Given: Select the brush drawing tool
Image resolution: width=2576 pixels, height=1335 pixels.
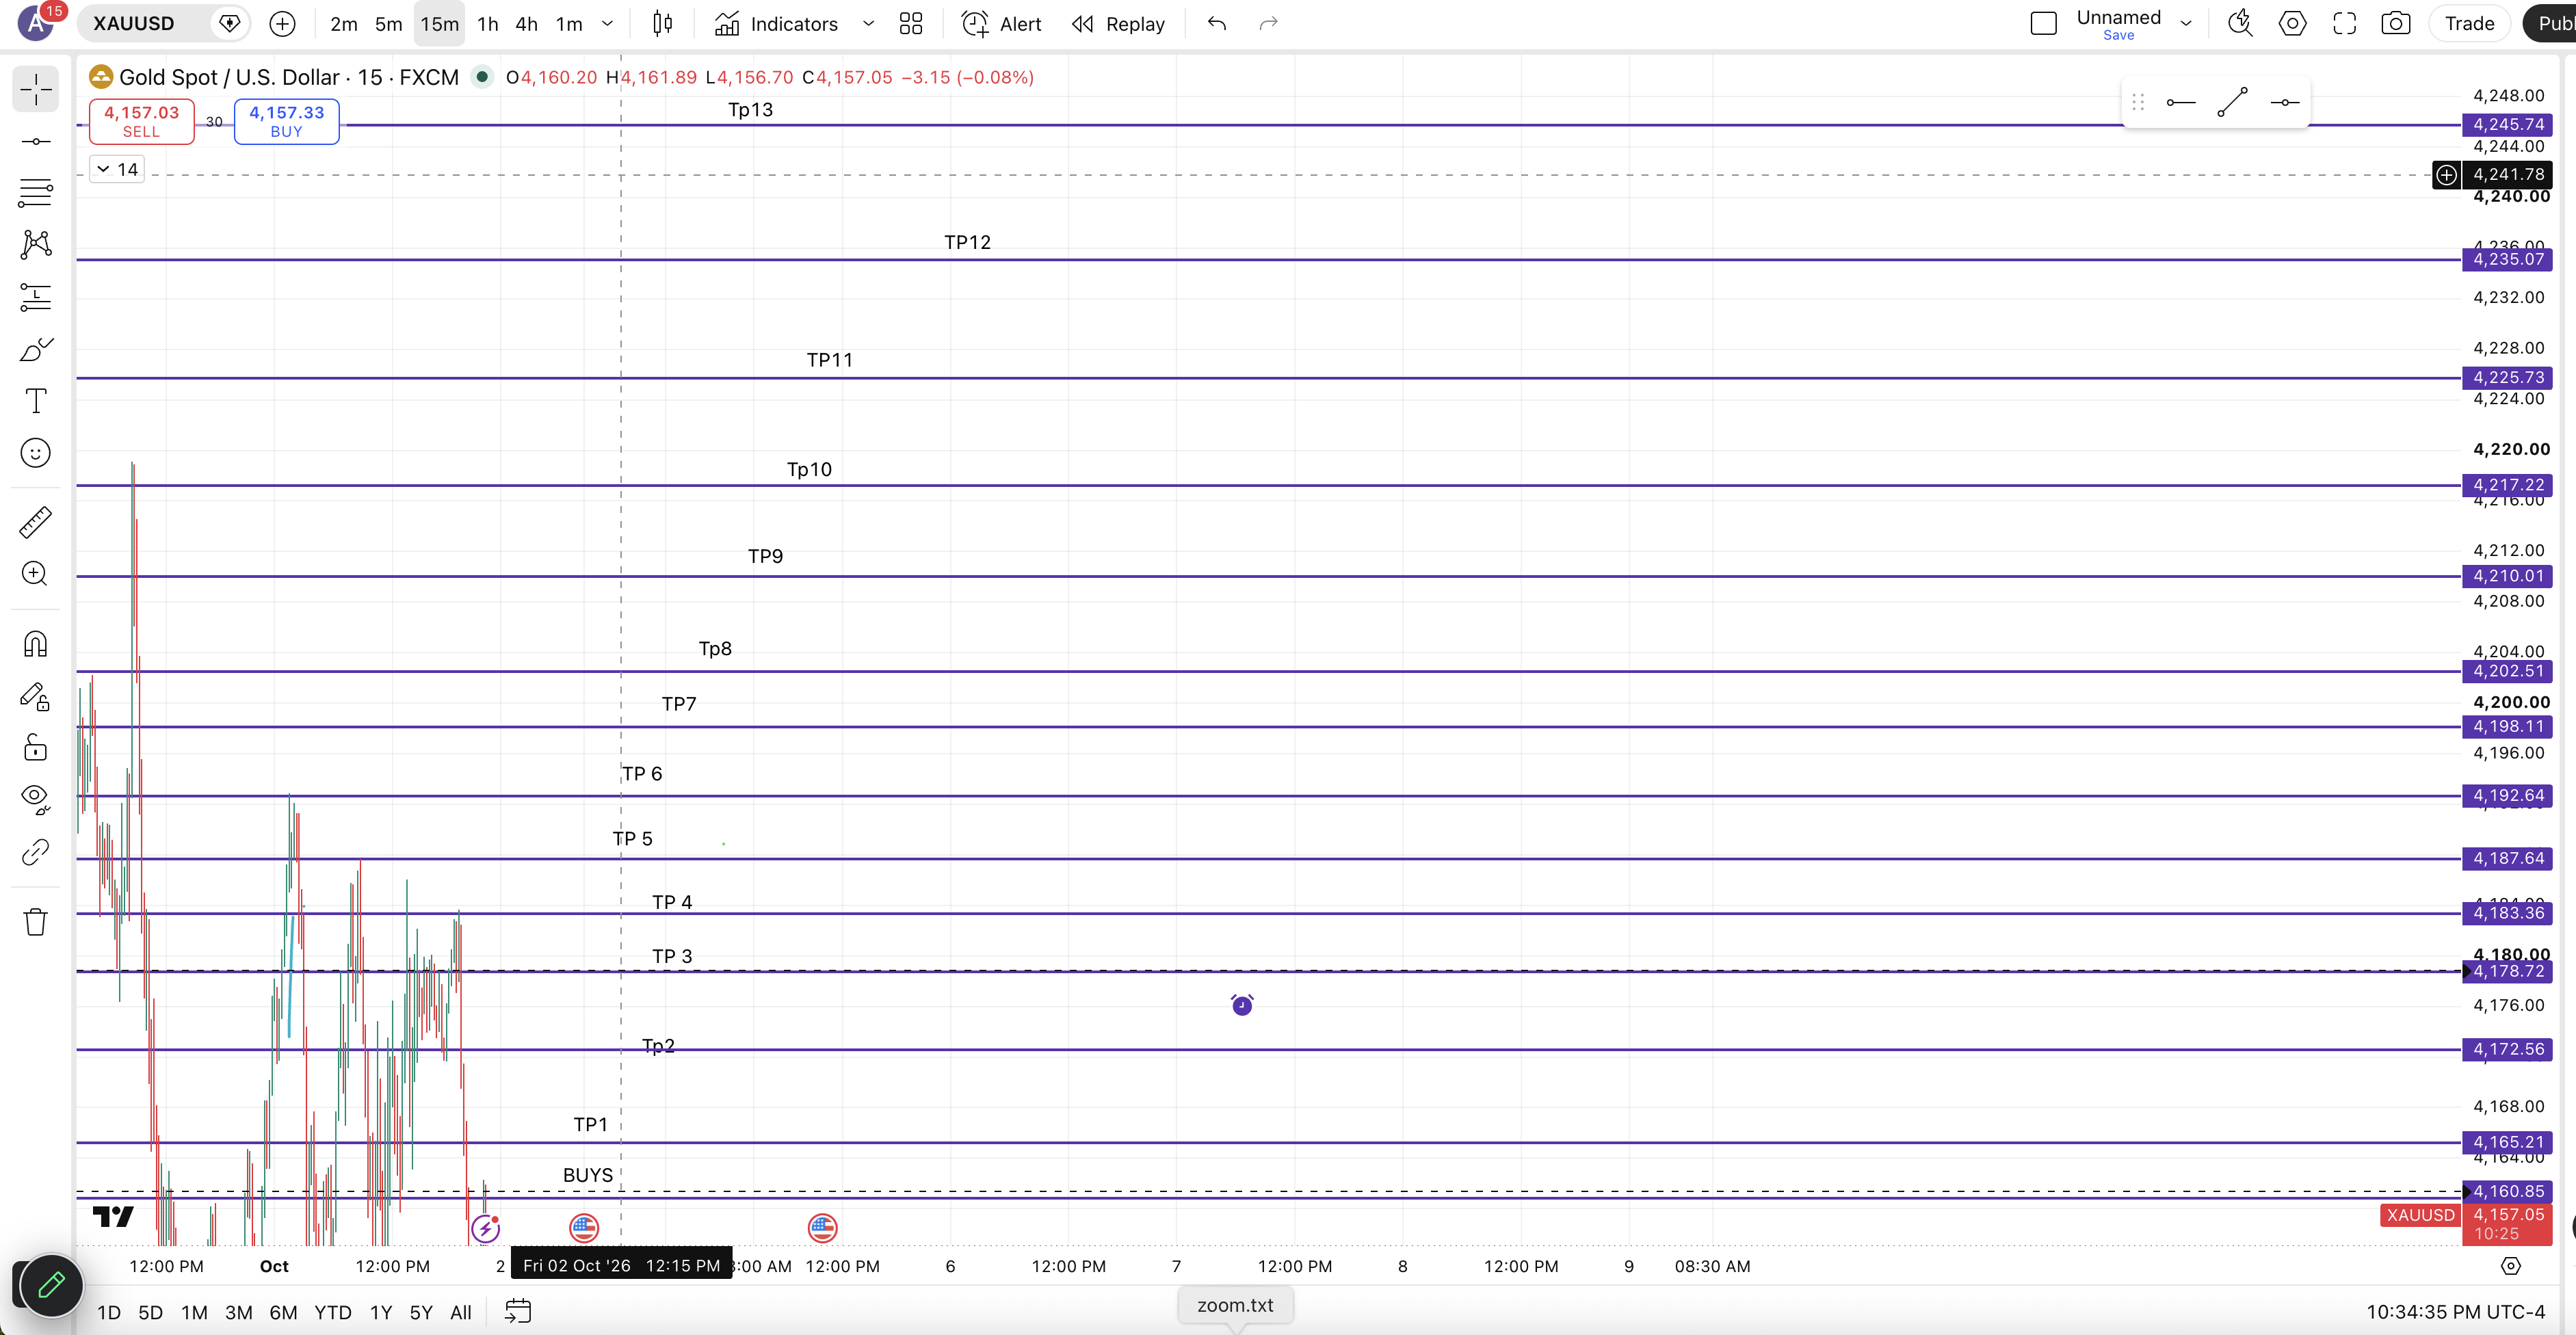Looking at the screenshot, I should point(35,349).
